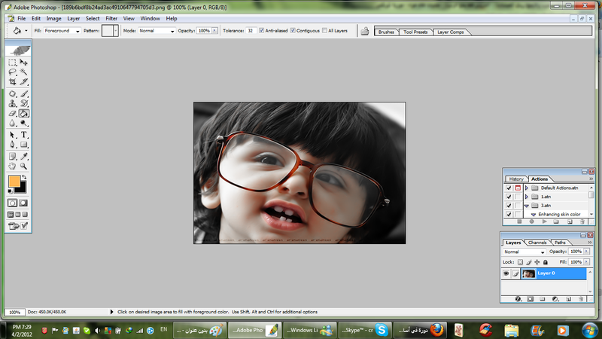
Task: Open the History tab
Action: tap(515, 179)
